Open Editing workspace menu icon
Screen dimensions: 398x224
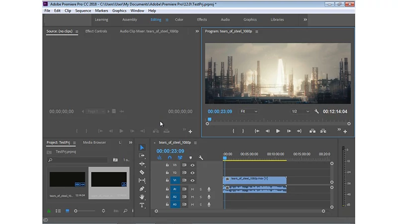(x=167, y=20)
